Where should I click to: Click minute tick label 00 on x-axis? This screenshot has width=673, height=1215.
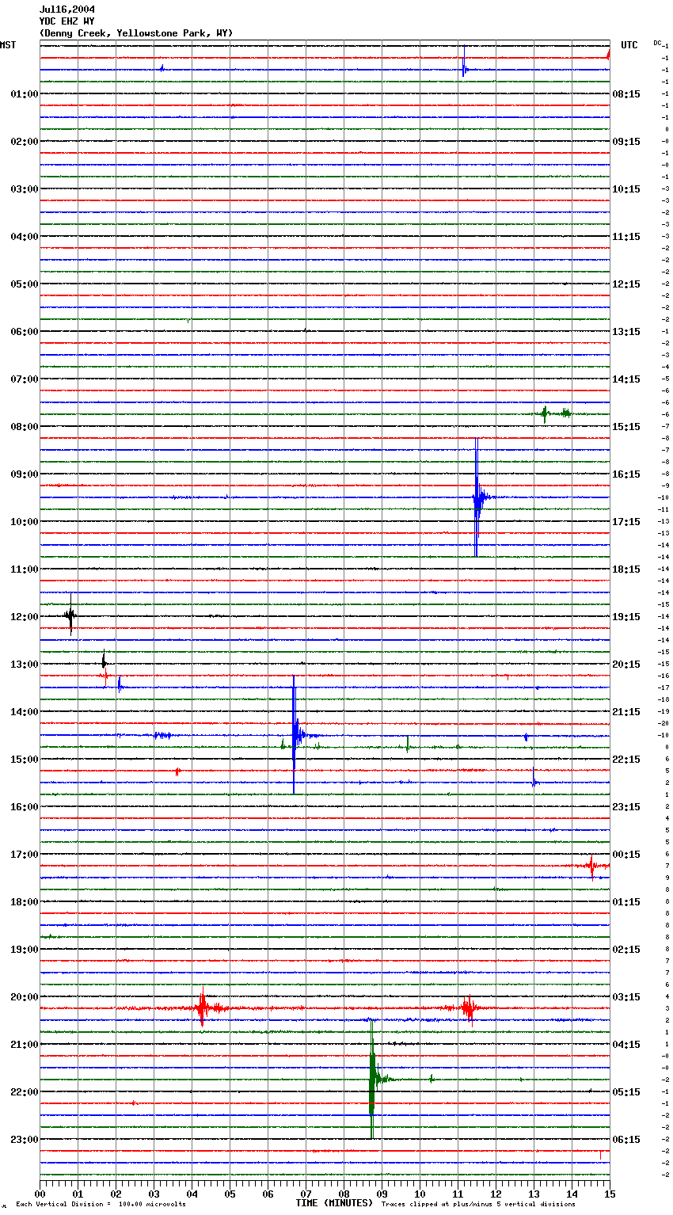40,1194
